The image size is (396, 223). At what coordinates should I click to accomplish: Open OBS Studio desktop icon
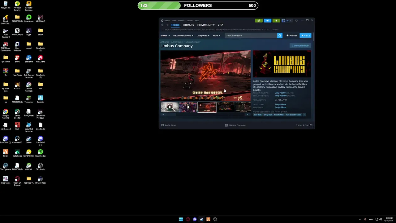pyautogui.click(x=40, y=167)
